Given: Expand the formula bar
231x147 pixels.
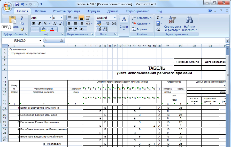Looking at the screenshot, I should 227,40.
